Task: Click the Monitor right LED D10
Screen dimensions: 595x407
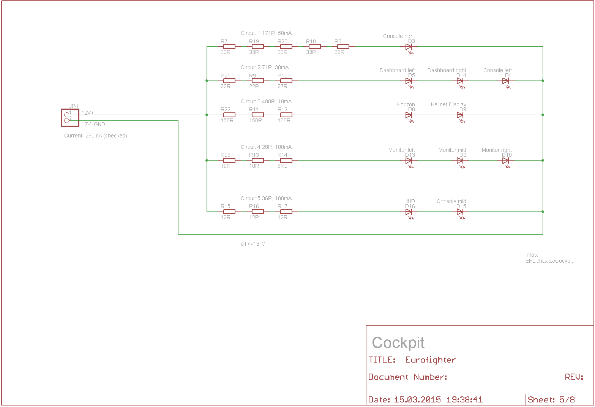Action: 506,161
